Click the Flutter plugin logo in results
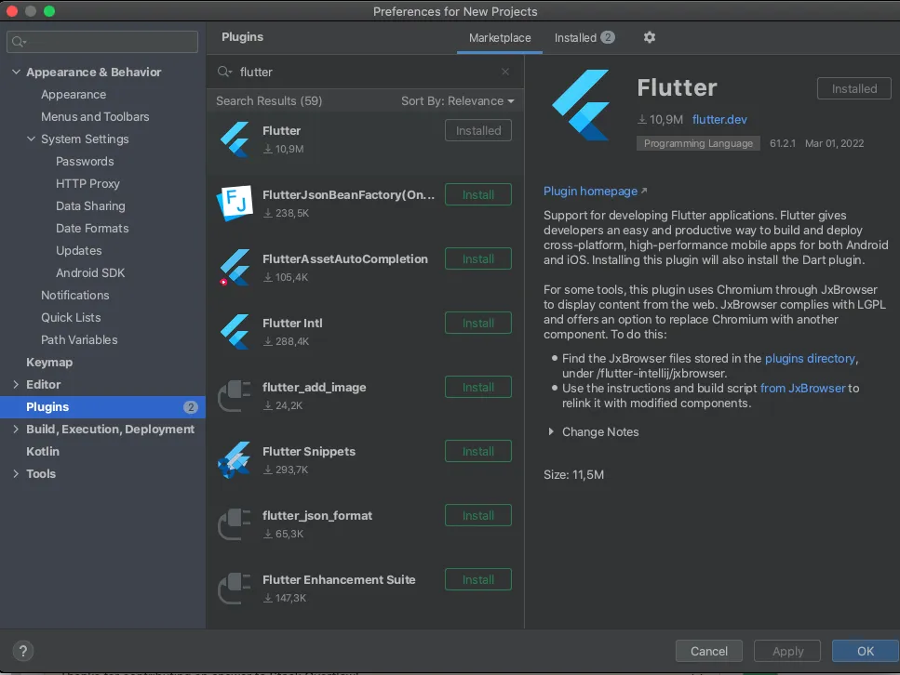 pyautogui.click(x=235, y=139)
